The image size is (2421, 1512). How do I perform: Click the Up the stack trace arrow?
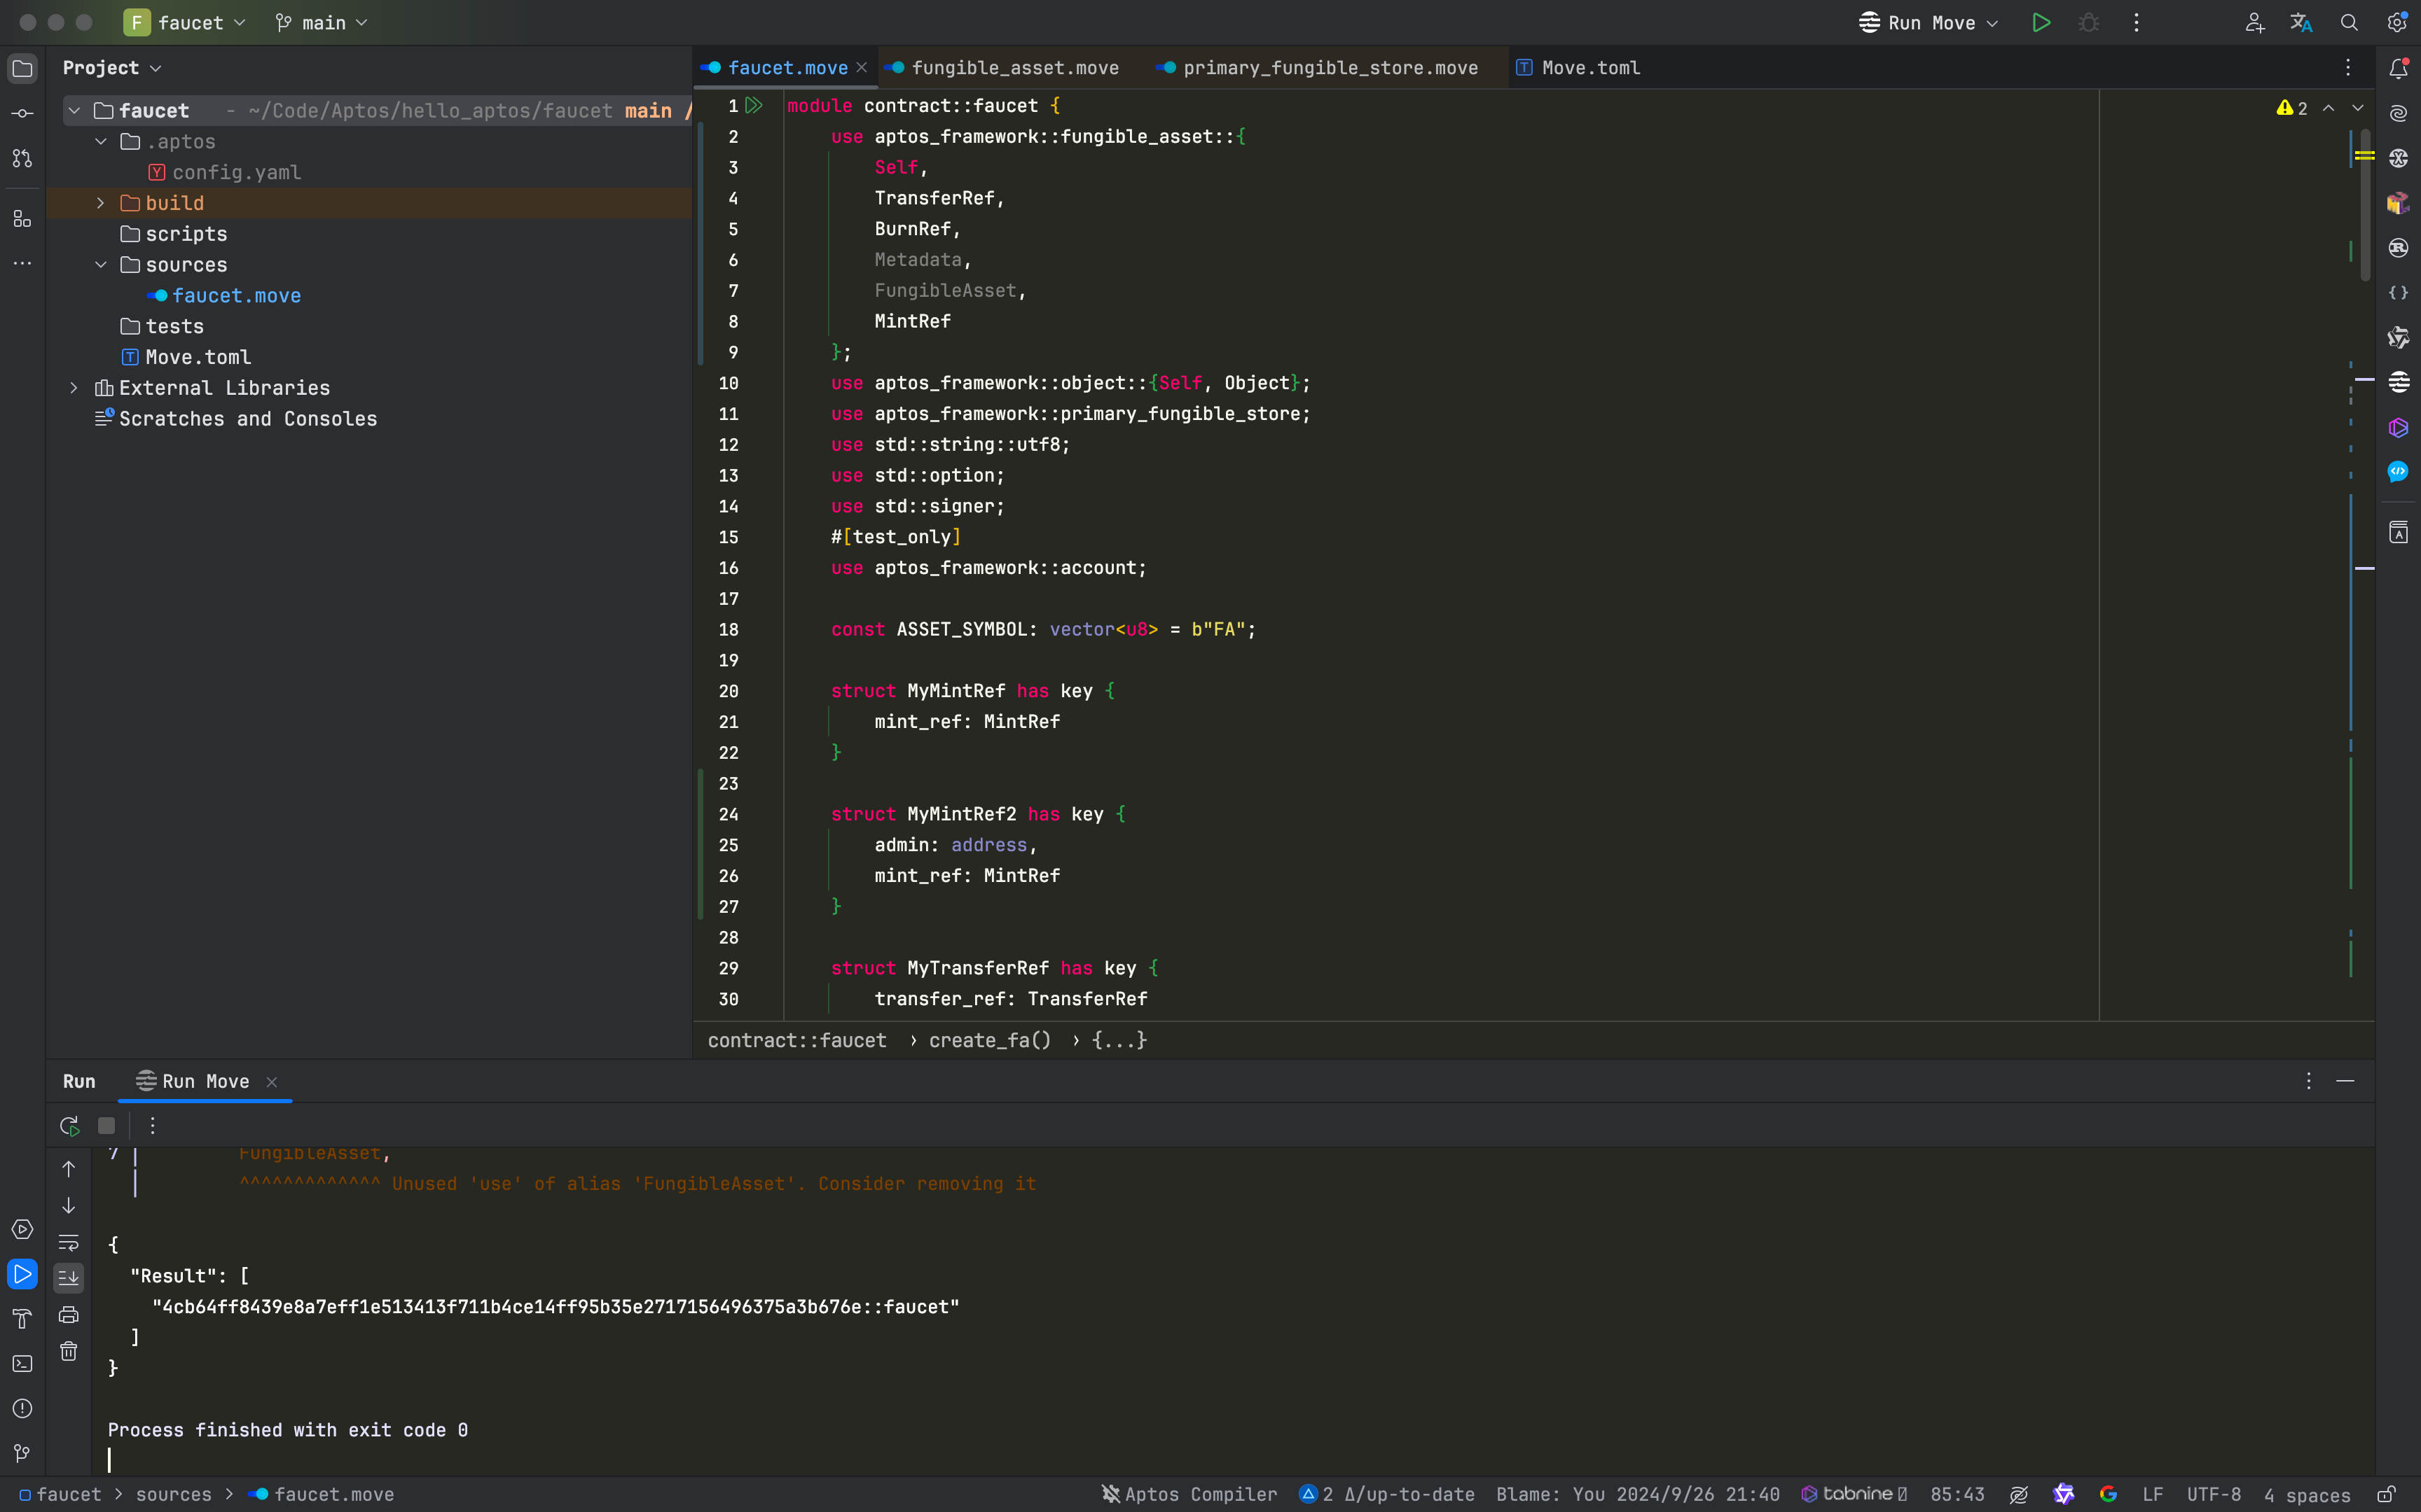pos(68,1168)
